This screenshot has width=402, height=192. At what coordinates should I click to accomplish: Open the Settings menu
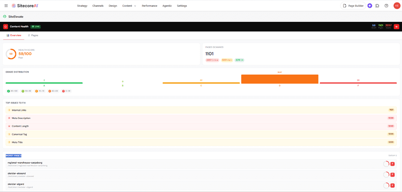pyautogui.click(x=182, y=6)
